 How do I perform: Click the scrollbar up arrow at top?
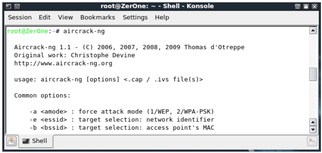click(313, 31)
